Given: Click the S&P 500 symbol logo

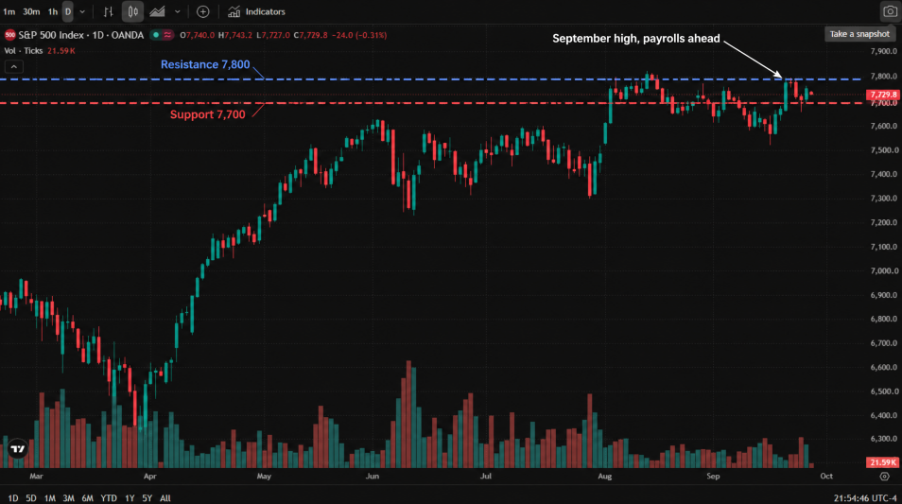Looking at the screenshot, I should pos(9,35).
